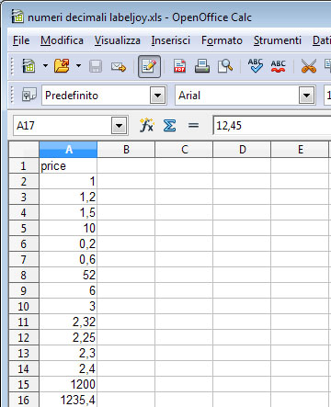Click cell containing 2,4
The image size is (331, 407).
(68, 368)
